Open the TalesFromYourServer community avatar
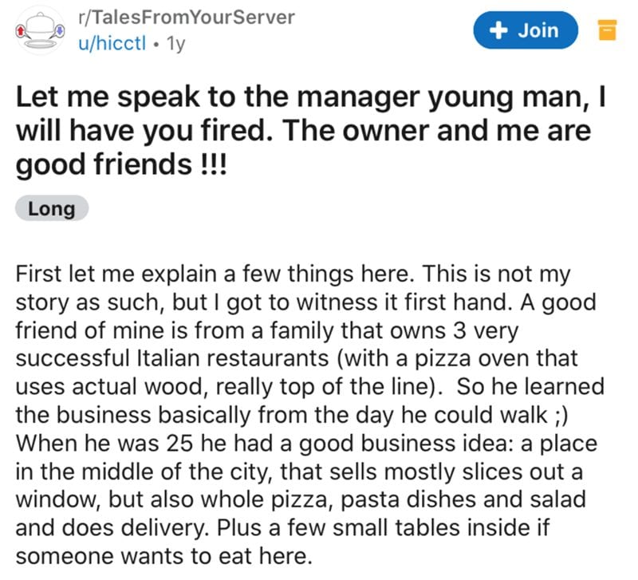 (x=40, y=30)
